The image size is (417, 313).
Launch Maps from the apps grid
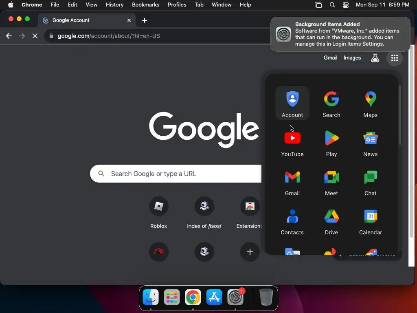[371, 103]
